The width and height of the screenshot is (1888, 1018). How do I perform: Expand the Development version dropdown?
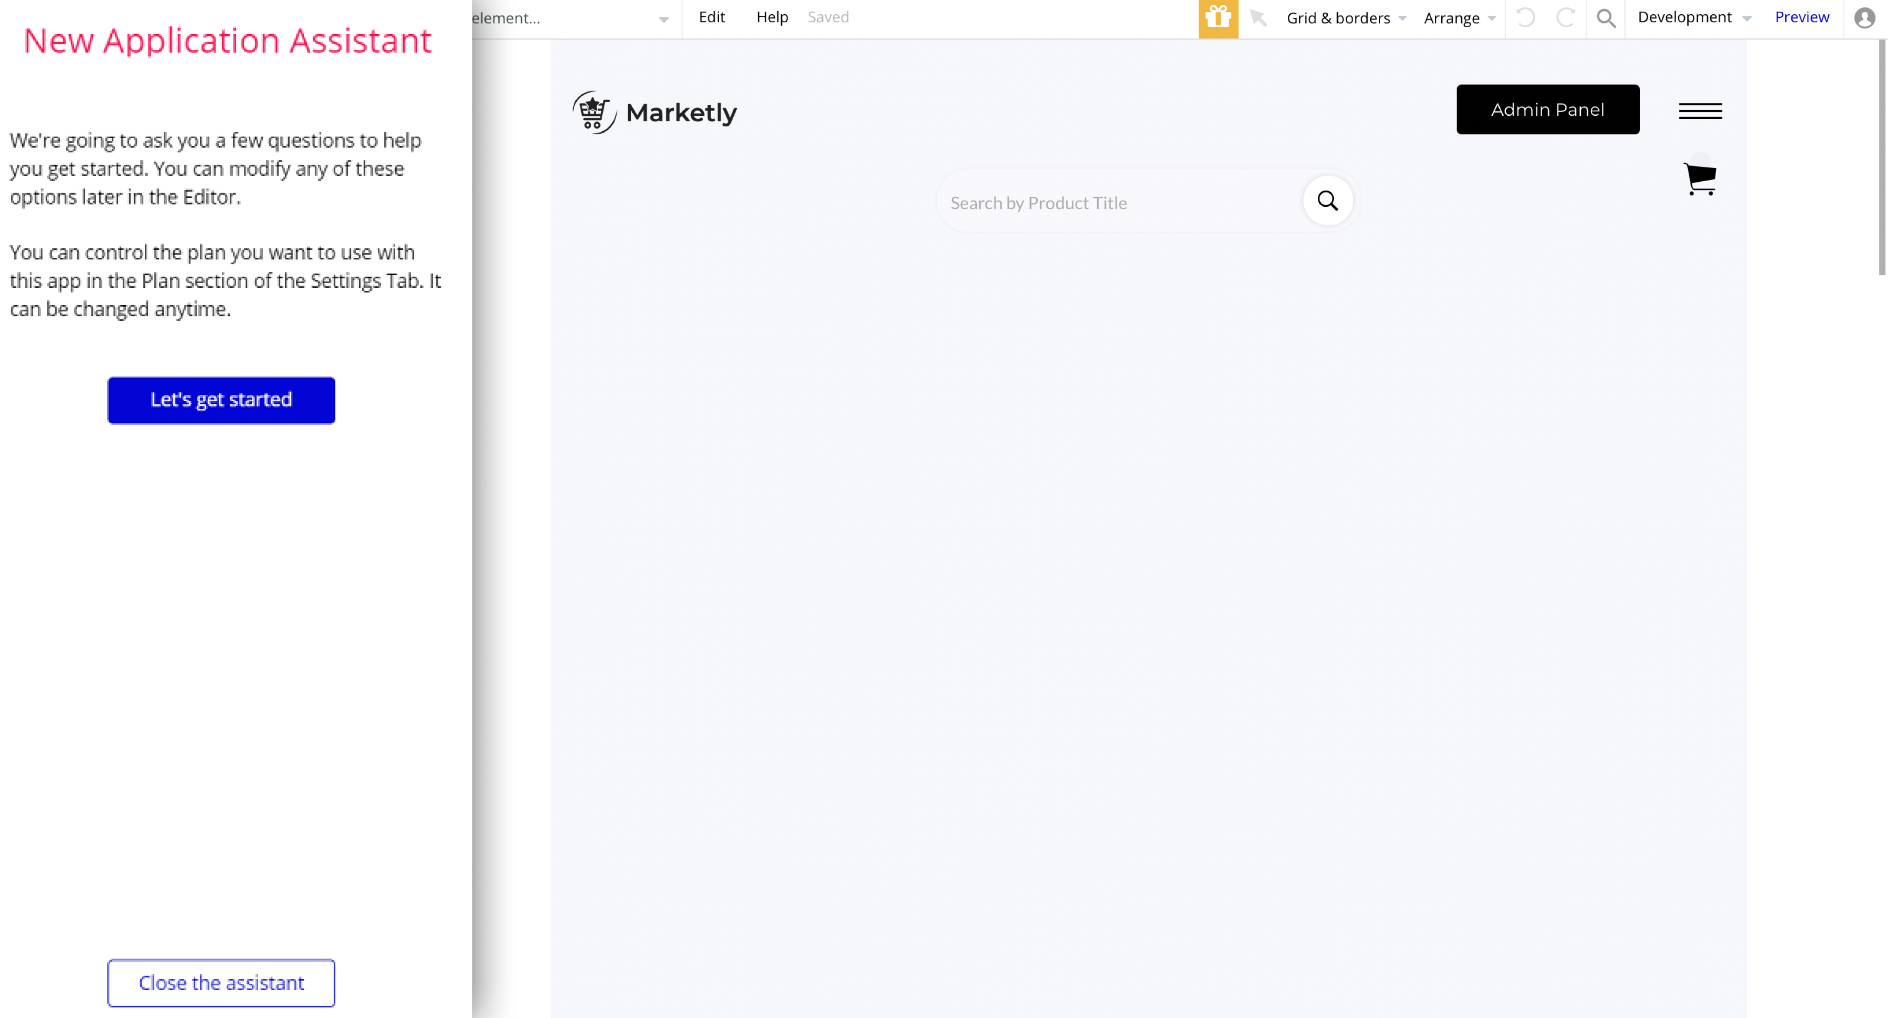1694,18
